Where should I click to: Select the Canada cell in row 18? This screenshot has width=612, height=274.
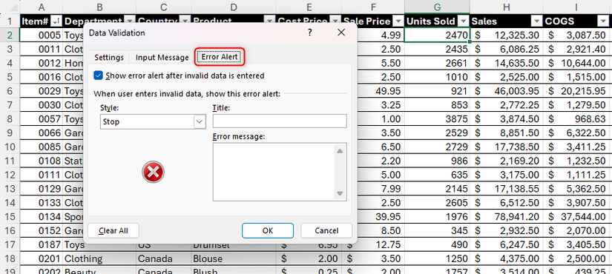pyautogui.click(x=163, y=258)
